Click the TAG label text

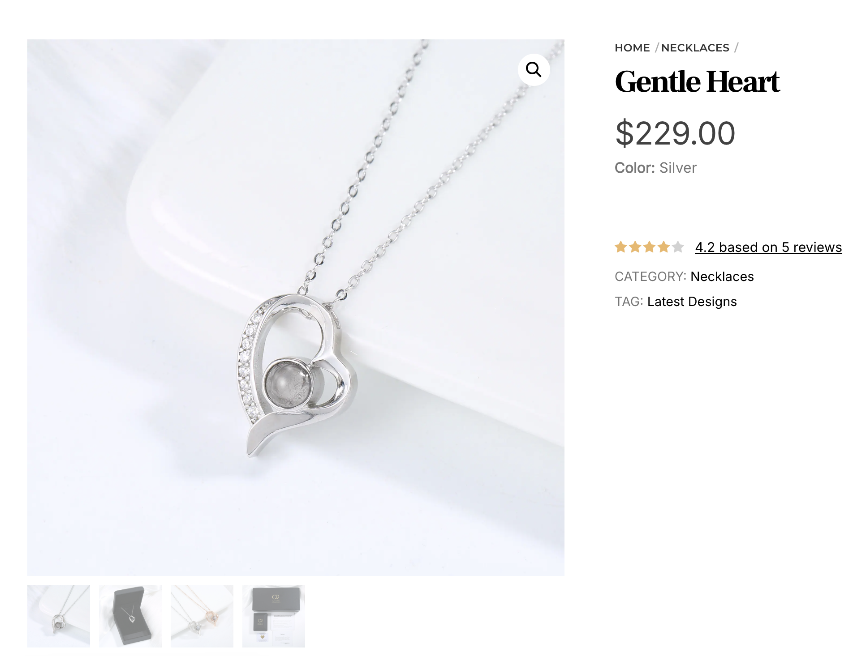(629, 302)
